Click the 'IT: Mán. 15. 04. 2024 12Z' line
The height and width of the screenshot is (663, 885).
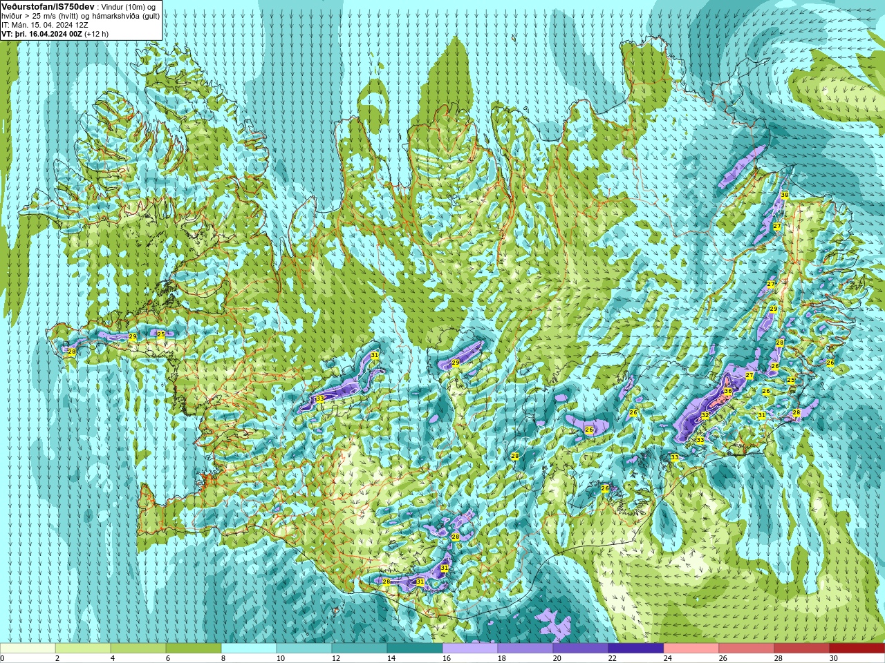44,25
